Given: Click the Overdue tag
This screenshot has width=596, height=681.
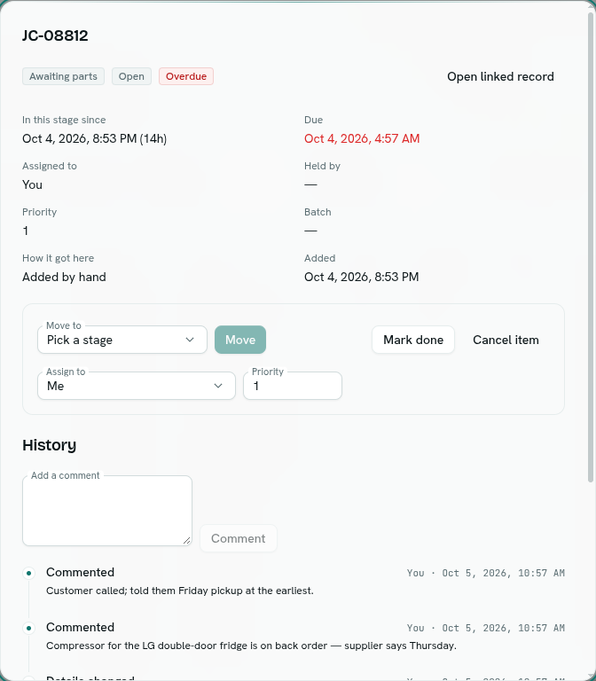Looking at the screenshot, I should point(186,76).
